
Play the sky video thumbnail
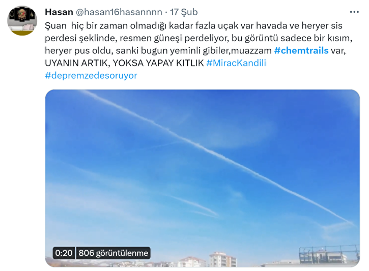pyautogui.click(x=203, y=178)
